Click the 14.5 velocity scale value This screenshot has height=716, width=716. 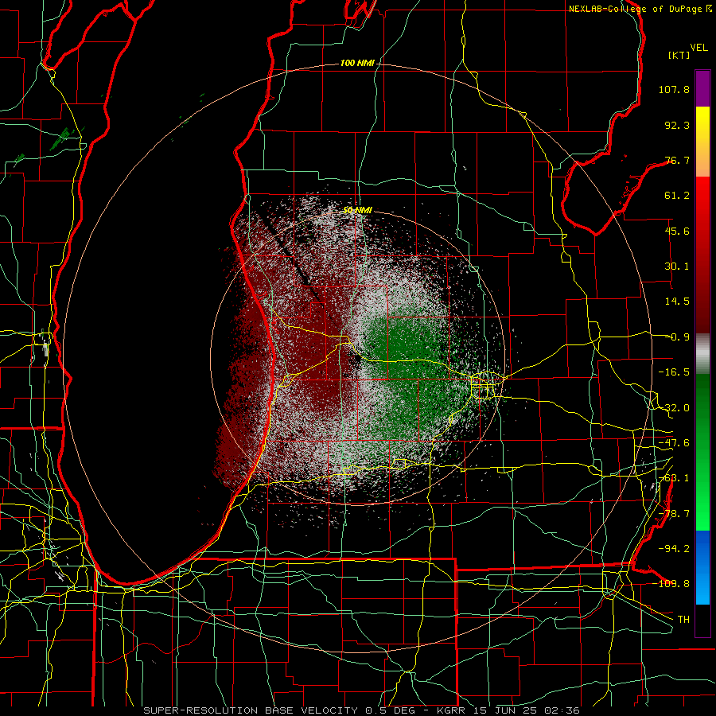click(677, 302)
